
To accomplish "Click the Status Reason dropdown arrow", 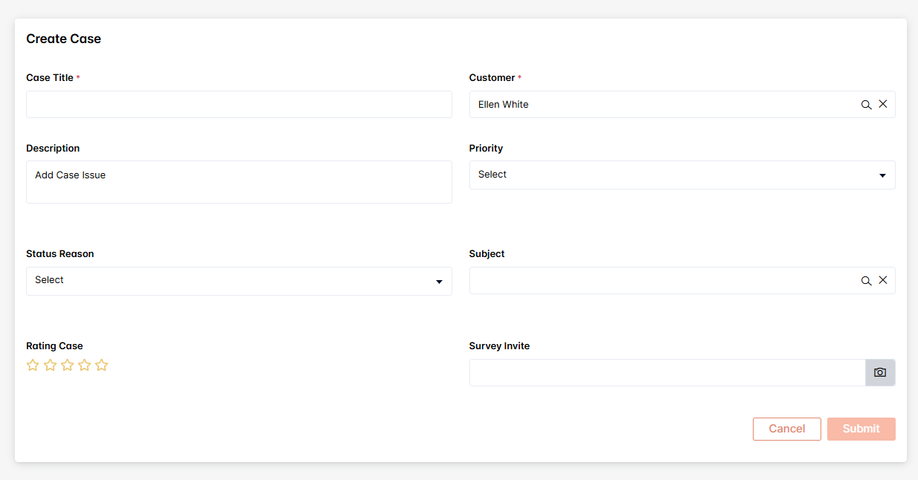I will click(x=439, y=282).
